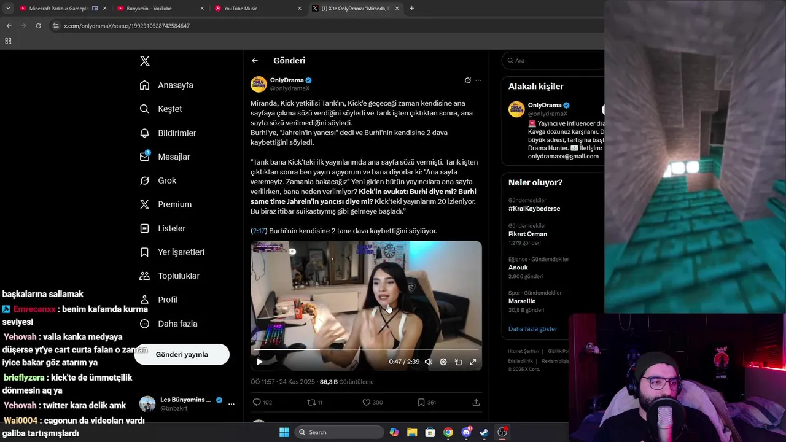Like the post with 300 likes

pos(372,402)
